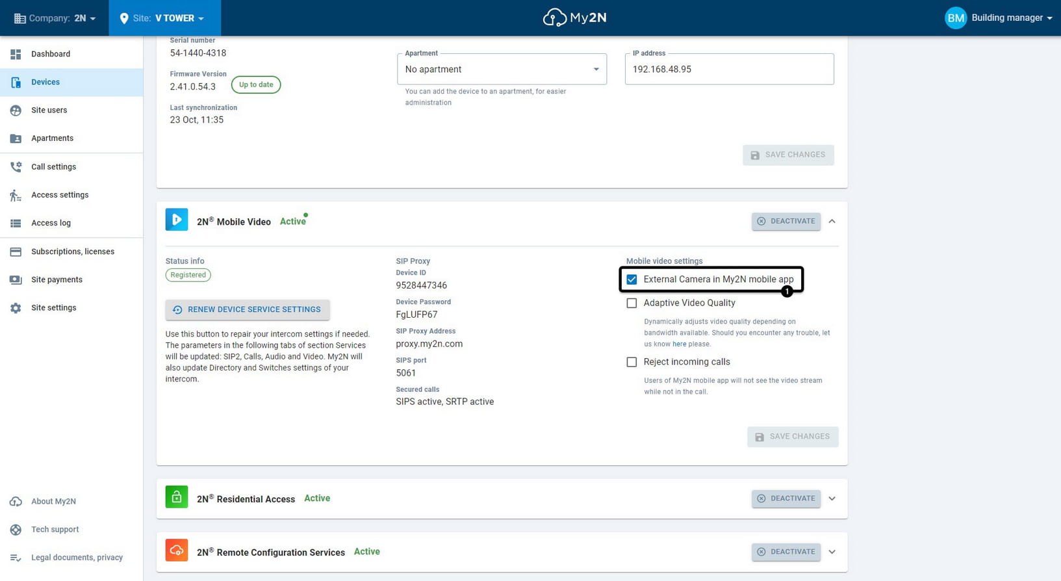Select last synchronization '23 Oct, 11:35'

click(x=197, y=120)
